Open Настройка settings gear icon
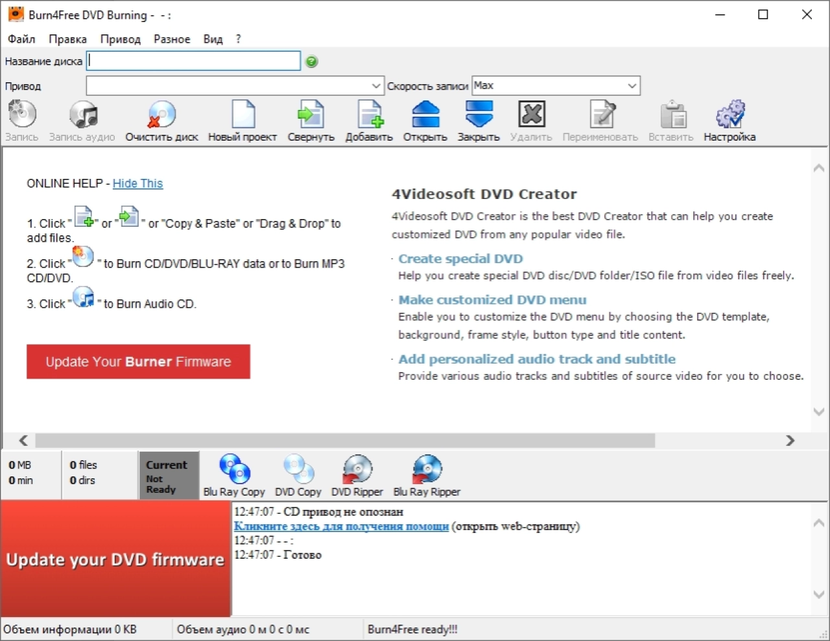This screenshot has width=830, height=641. [x=730, y=115]
